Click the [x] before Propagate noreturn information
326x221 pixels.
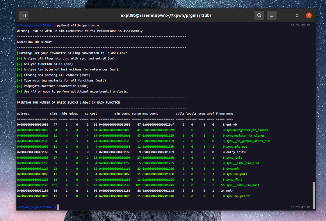tap(19, 86)
